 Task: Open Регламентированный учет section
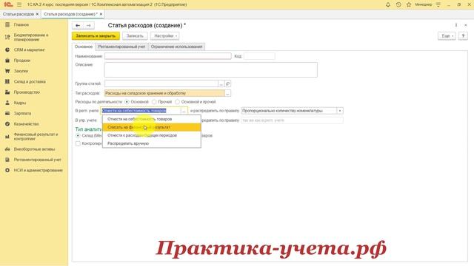pos(37,160)
